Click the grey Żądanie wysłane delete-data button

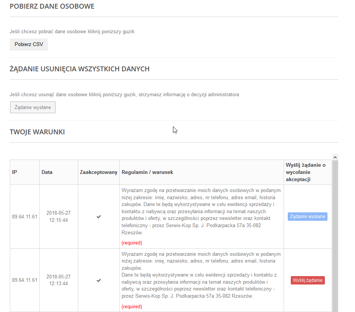33,108
